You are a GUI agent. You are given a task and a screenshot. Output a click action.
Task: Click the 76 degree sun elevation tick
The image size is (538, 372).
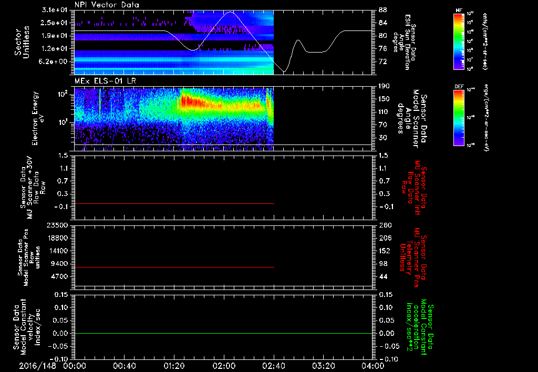pos(383,49)
